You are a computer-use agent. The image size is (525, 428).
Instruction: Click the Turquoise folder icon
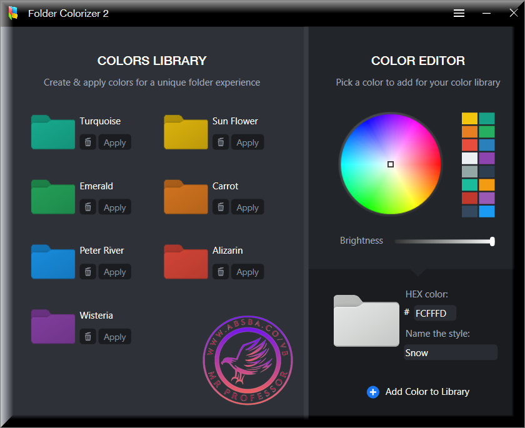point(53,132)
